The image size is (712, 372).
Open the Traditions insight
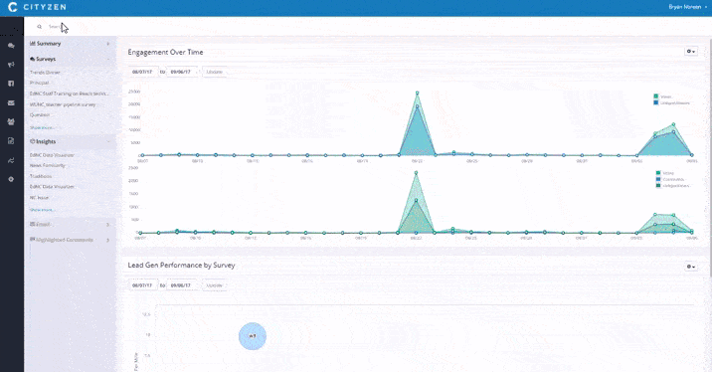click(x=41, y=176)
